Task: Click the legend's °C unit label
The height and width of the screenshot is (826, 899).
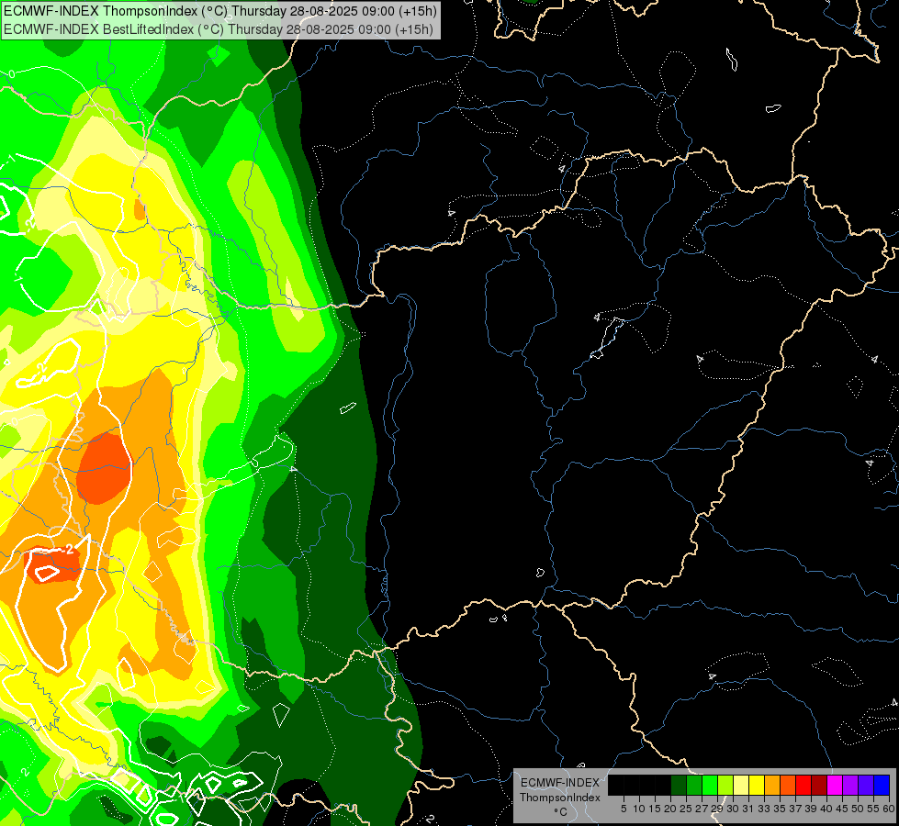Action: coord(560,812)
